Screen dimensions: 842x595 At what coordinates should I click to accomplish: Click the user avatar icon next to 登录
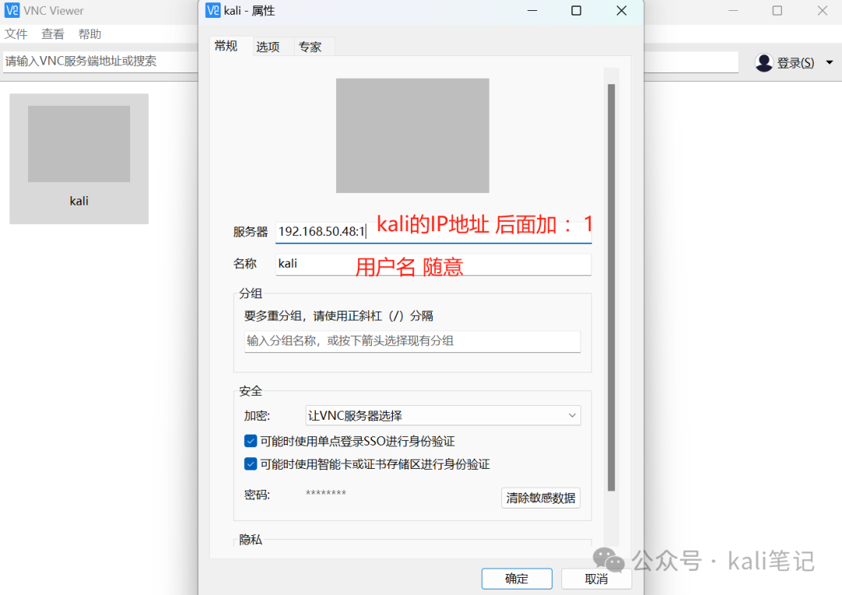coord(763,63)
